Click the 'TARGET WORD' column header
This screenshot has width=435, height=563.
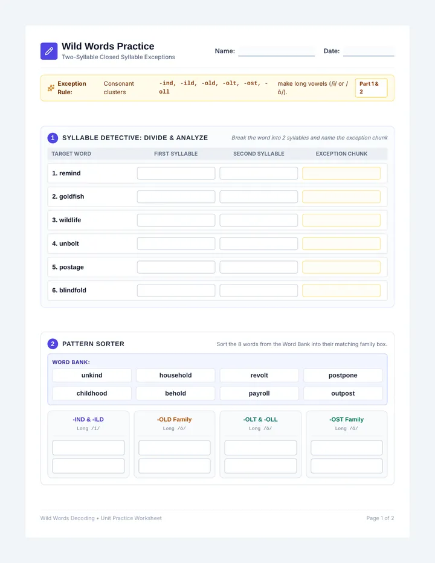[71, 153]
